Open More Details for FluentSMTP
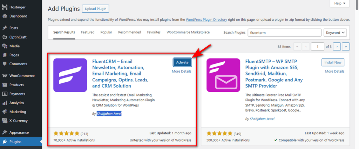 point(335,72)
